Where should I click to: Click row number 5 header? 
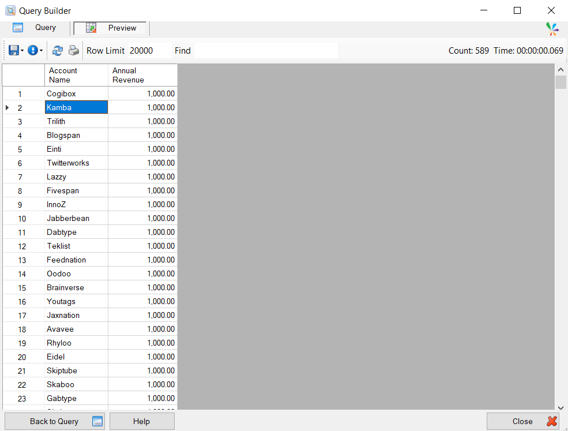point(24,149)
